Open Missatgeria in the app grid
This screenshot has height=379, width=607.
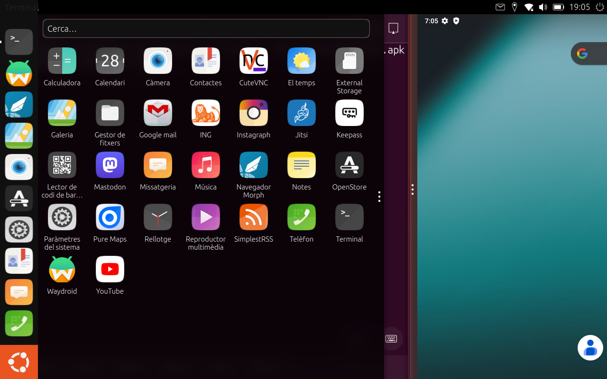point(158,165)
